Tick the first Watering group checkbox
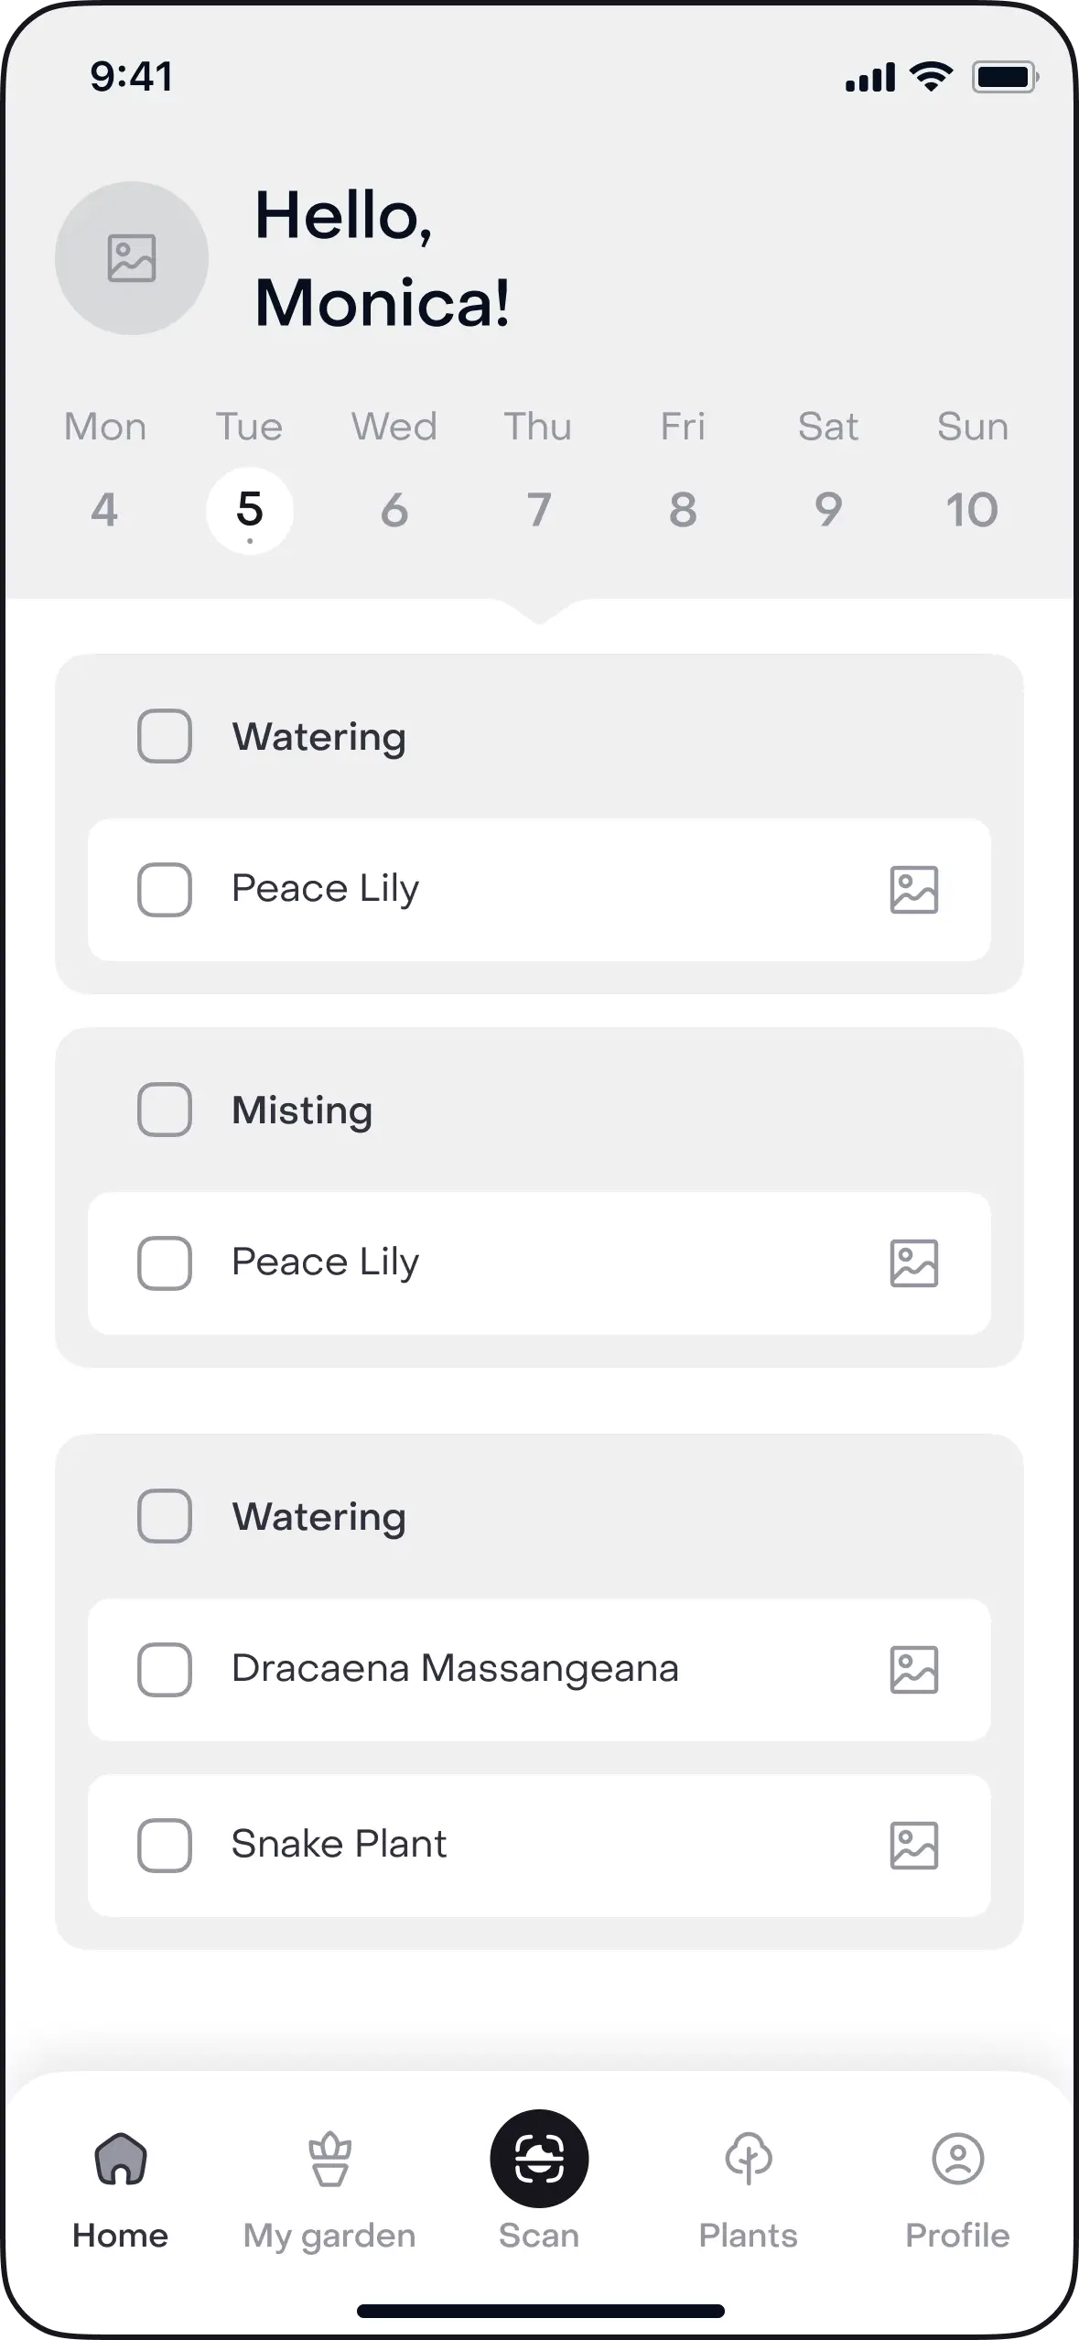 tap(165, 736)
